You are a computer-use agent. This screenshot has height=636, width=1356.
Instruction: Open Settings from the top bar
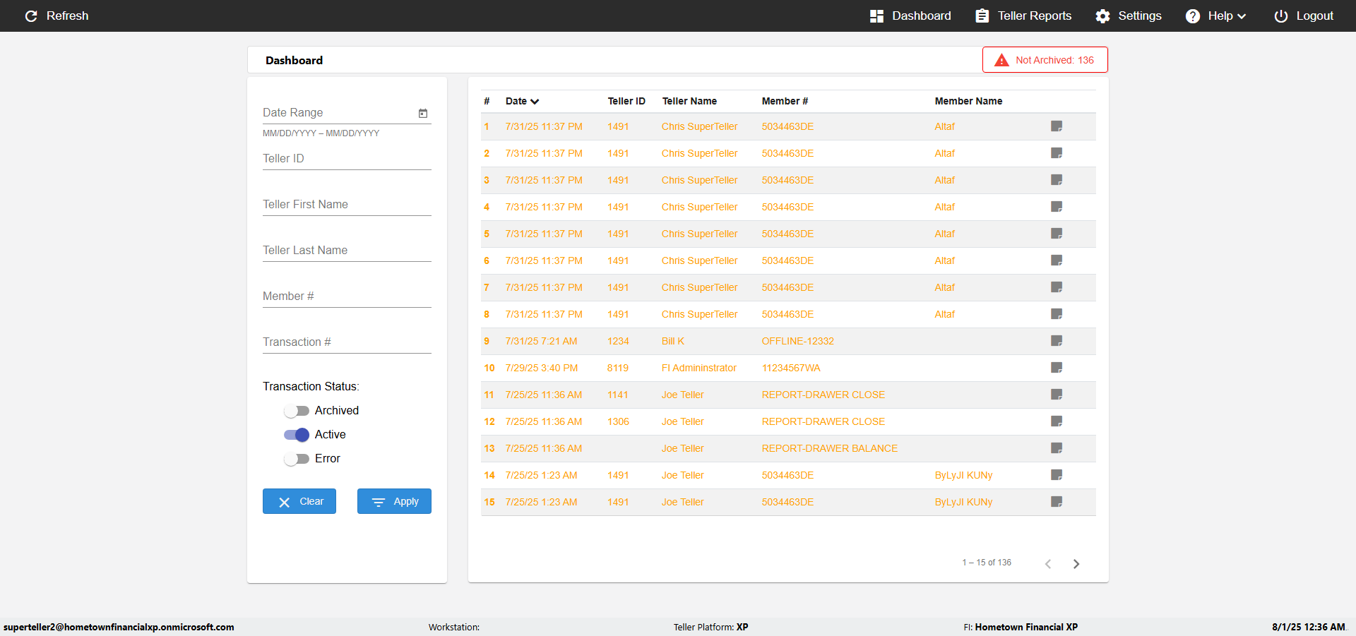click(x=1129, y=16)
